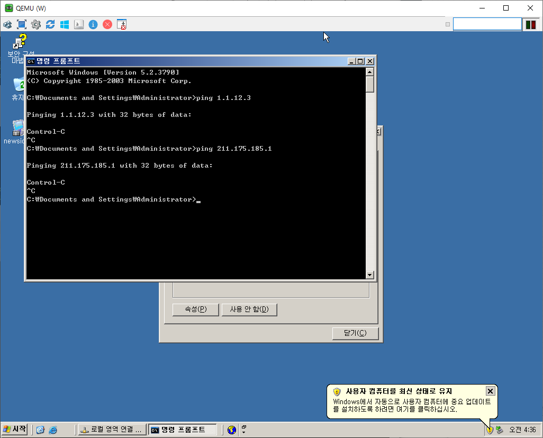The image size is (543, 438).
Task: Show connection info with the blue 'i' icon
Action: tap(93, 24)
